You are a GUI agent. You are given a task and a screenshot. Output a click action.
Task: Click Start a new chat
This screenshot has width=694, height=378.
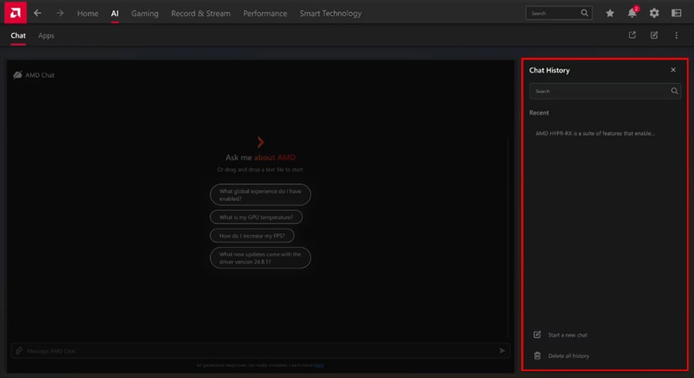click(x=568, y=335)
